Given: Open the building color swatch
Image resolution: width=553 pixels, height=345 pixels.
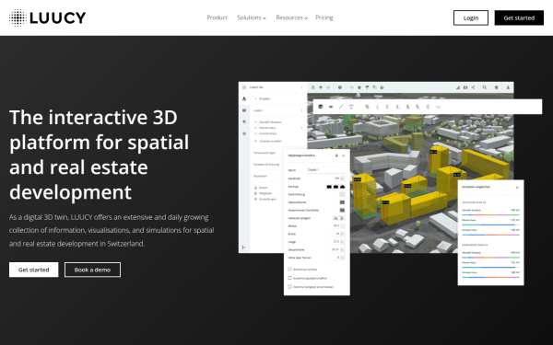Looking at the screenshot, I should 342,202.
